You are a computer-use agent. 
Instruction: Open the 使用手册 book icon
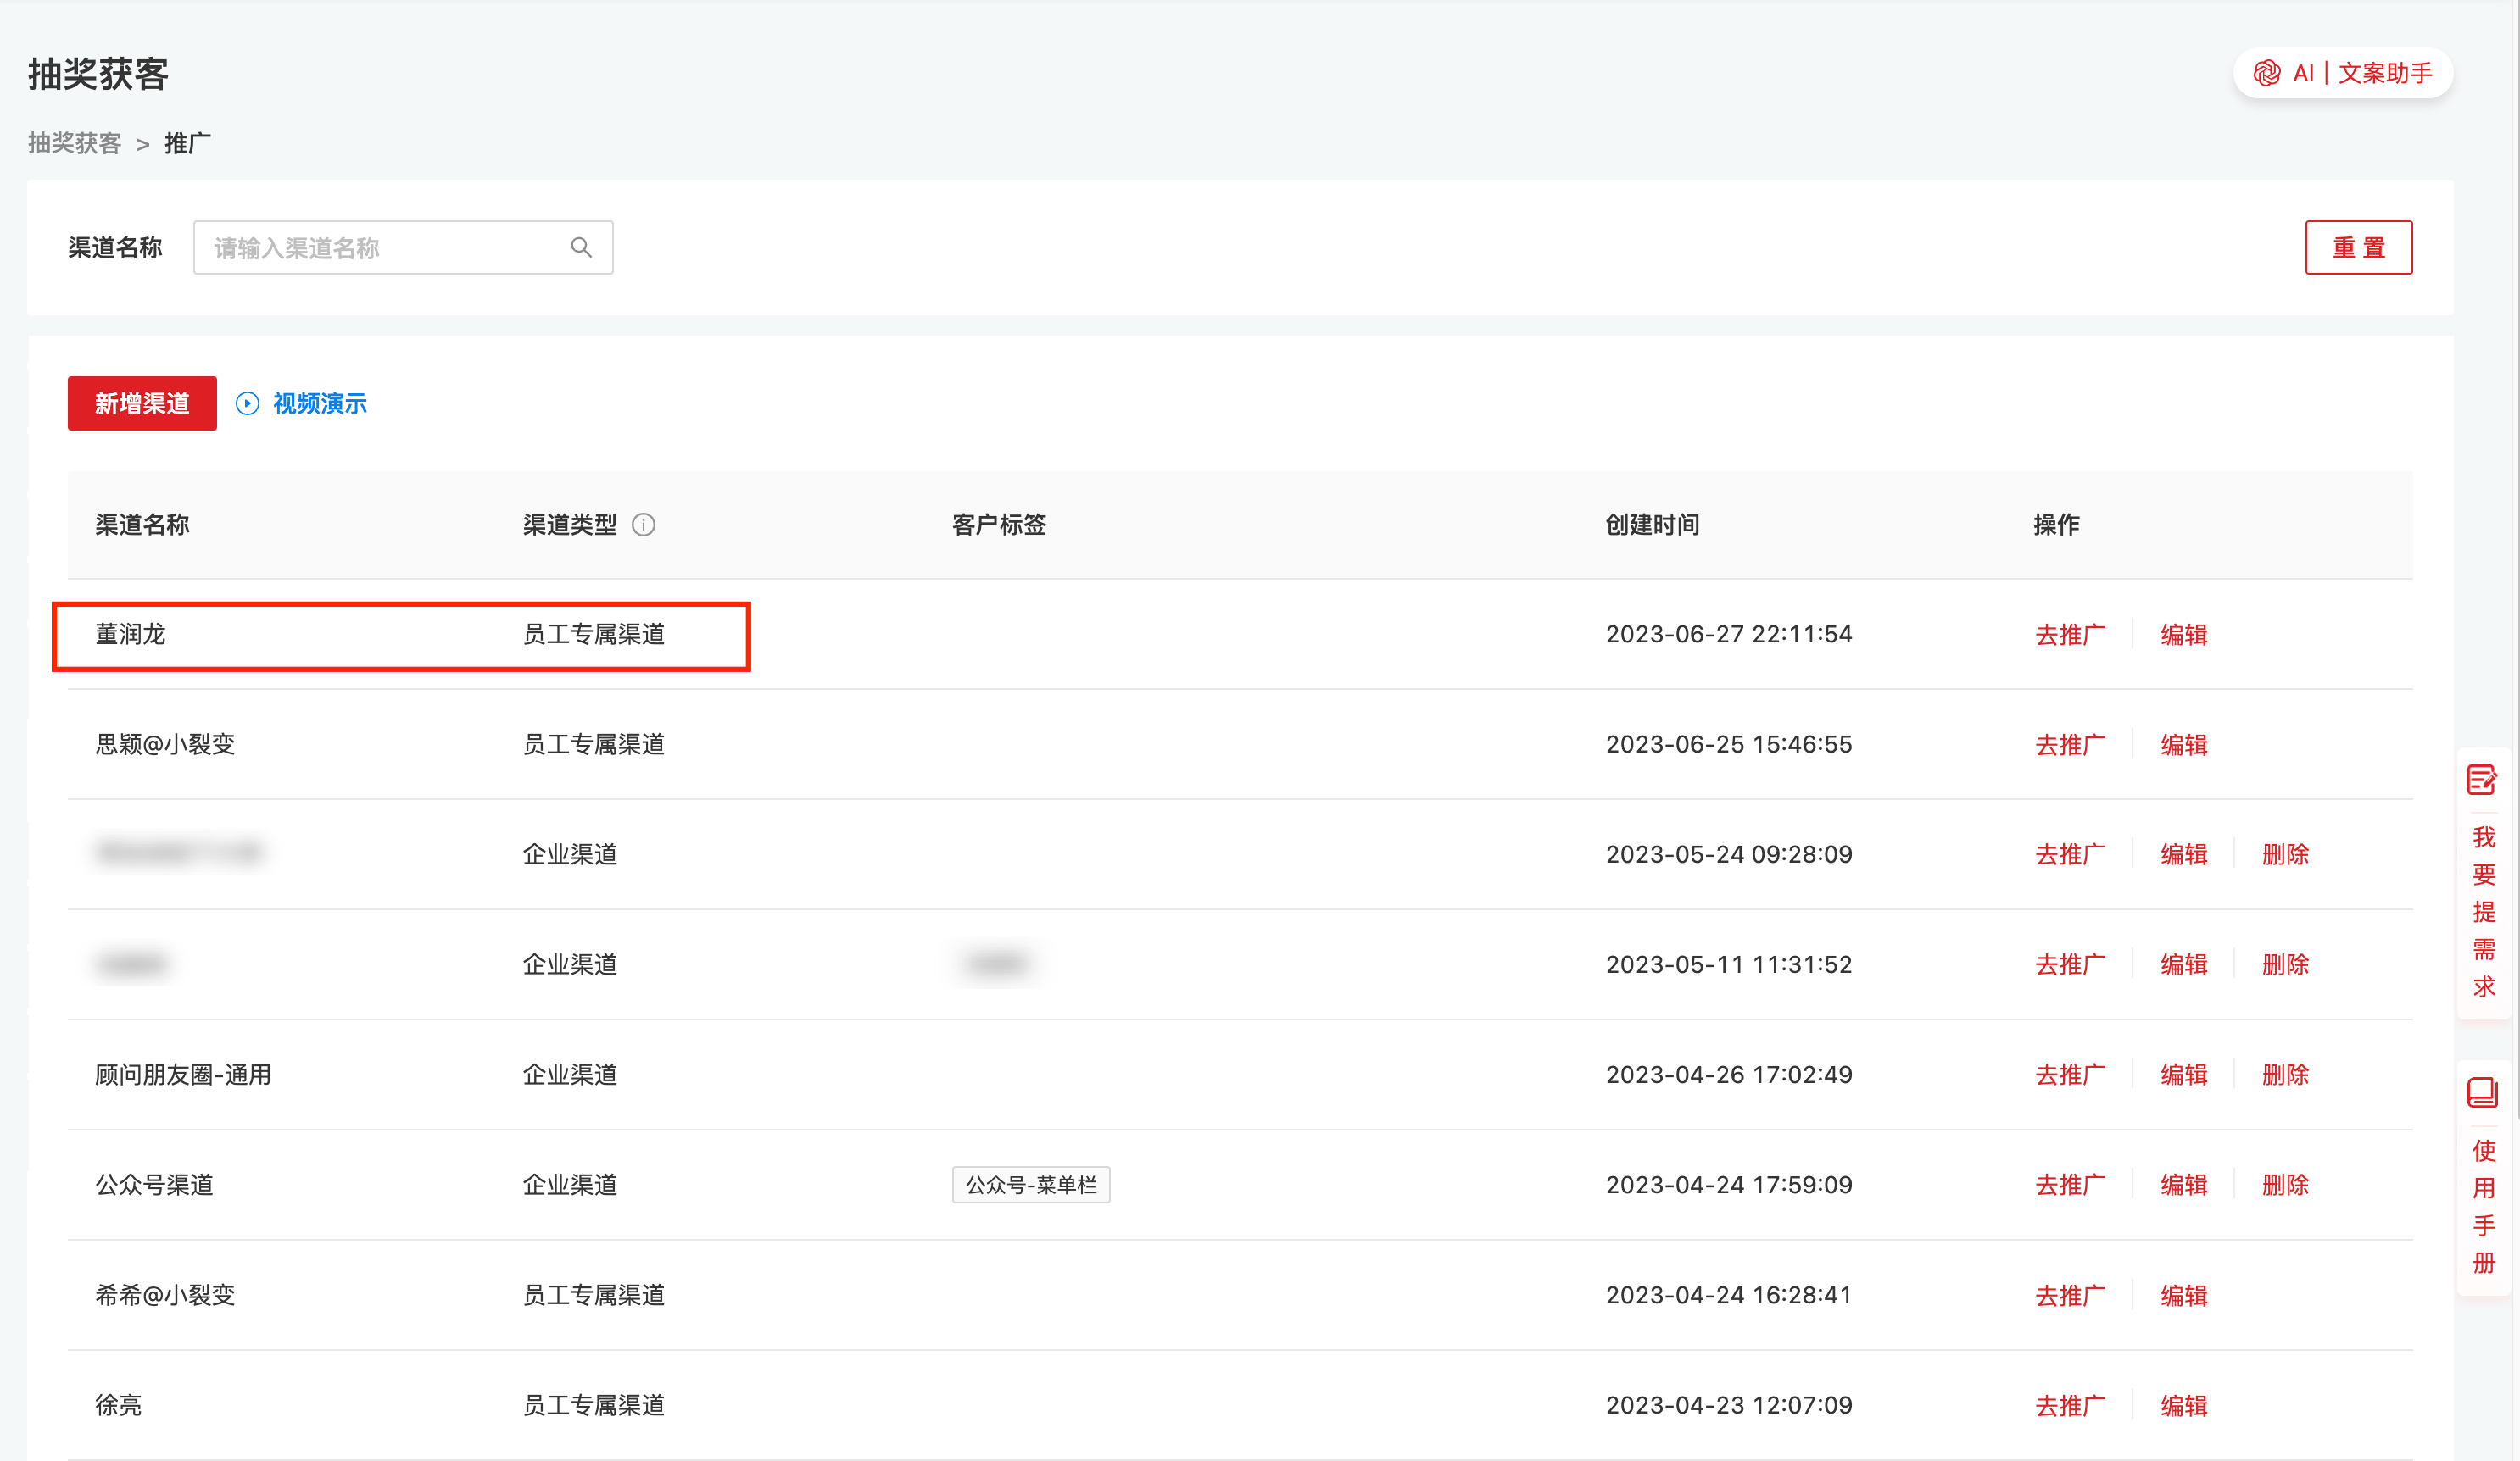pos(2481,1092)
